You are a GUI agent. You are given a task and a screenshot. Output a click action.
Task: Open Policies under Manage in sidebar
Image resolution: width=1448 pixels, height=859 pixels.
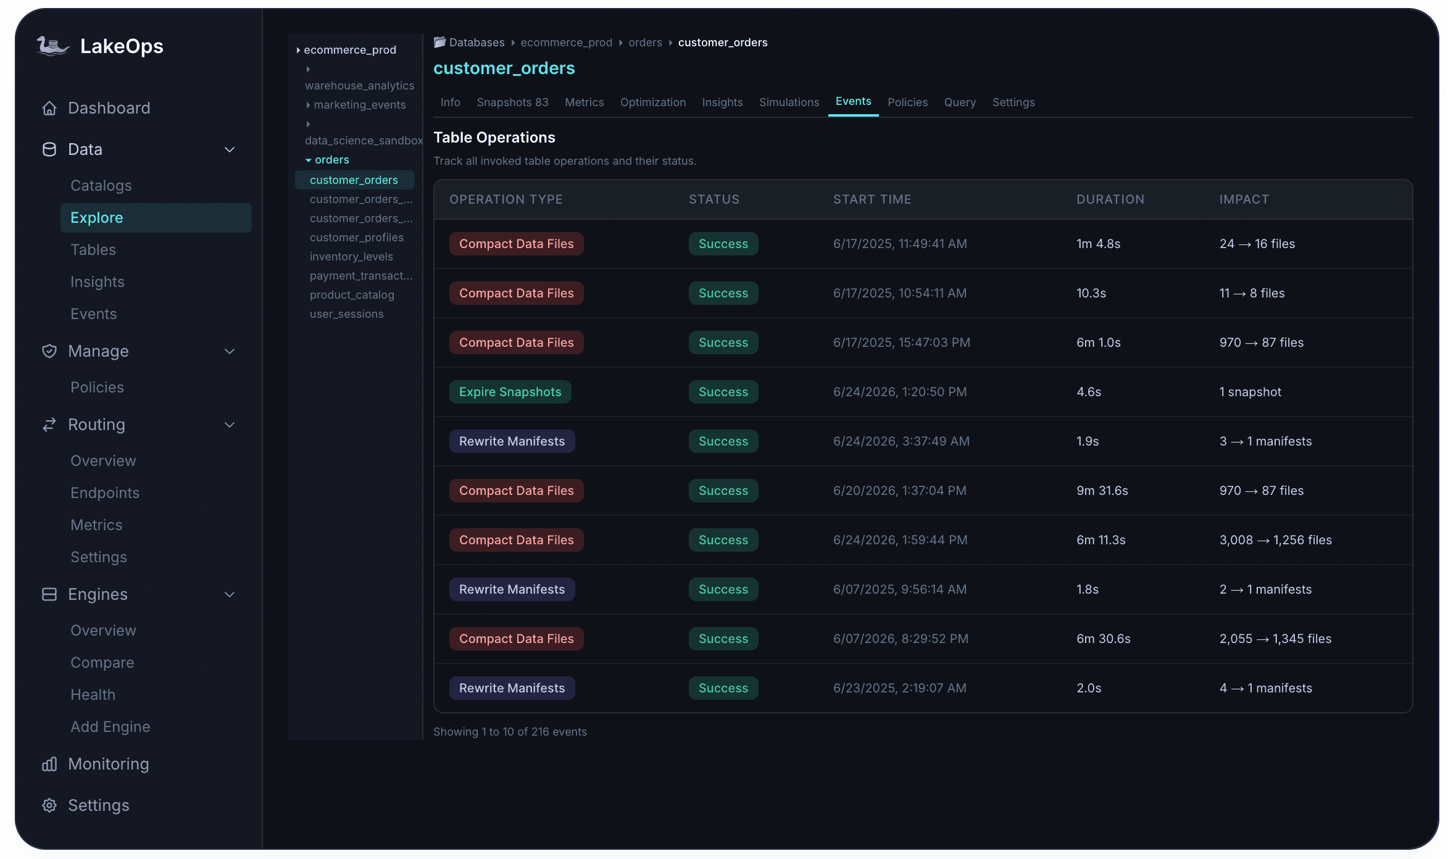click(x=98, y=388)
